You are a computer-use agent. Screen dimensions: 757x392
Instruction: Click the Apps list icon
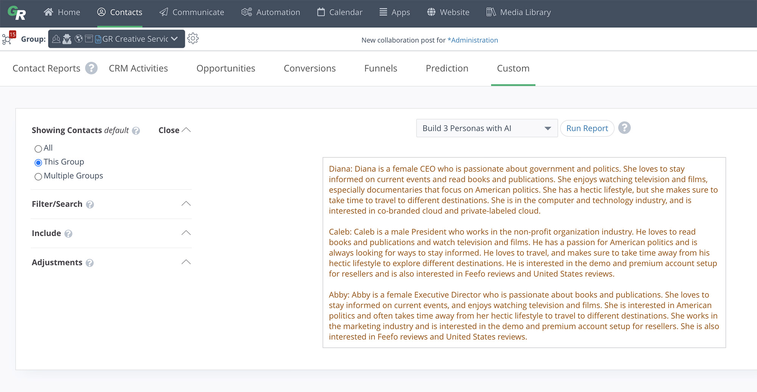[x=383, y=12]
